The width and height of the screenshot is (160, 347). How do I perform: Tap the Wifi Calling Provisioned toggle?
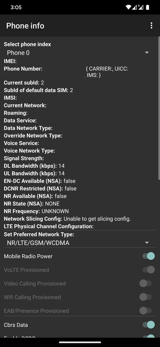pos(146,297)
